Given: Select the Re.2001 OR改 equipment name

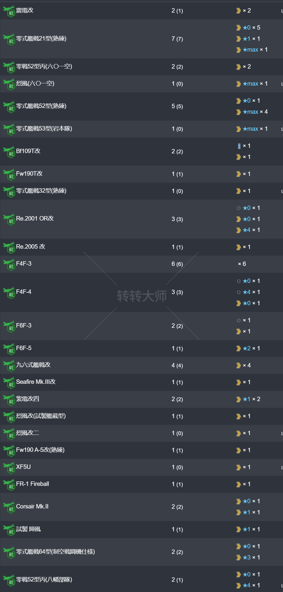Looking at the screenshot, I should pos(35,218).
